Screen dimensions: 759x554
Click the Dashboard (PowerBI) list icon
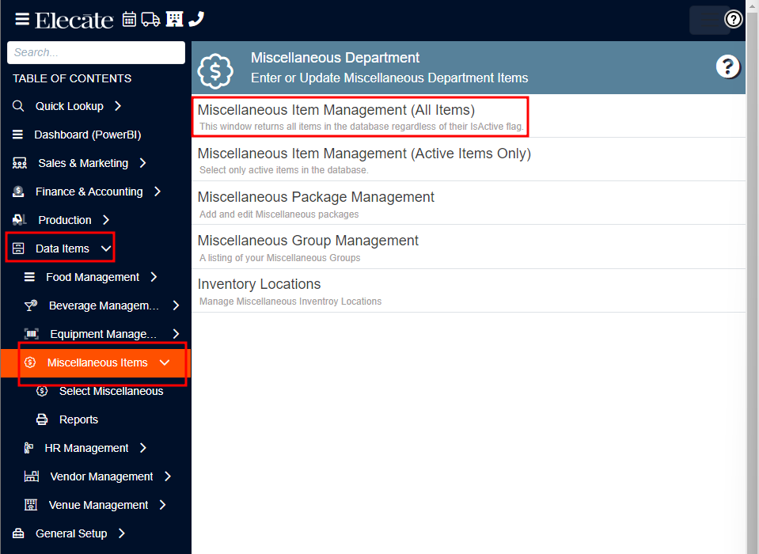click(17, 135)
